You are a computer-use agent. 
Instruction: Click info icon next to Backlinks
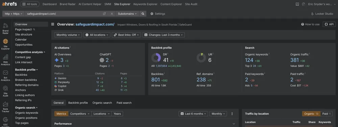click(164, 73)
